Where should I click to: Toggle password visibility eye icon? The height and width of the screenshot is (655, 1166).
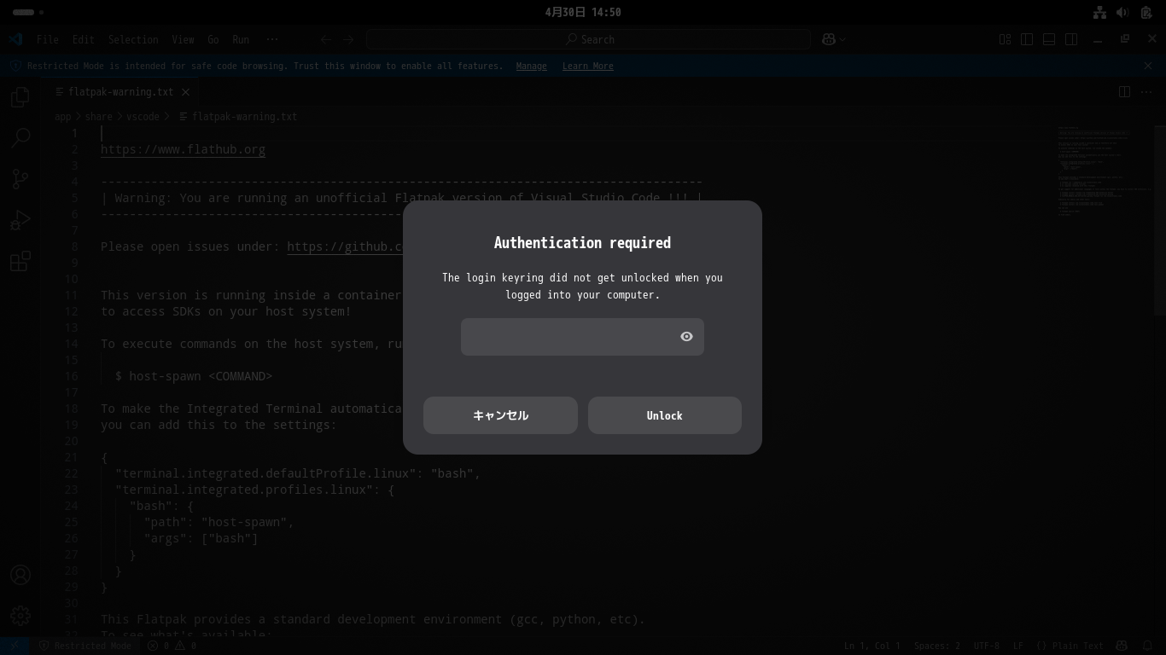(x=686, y=337)
